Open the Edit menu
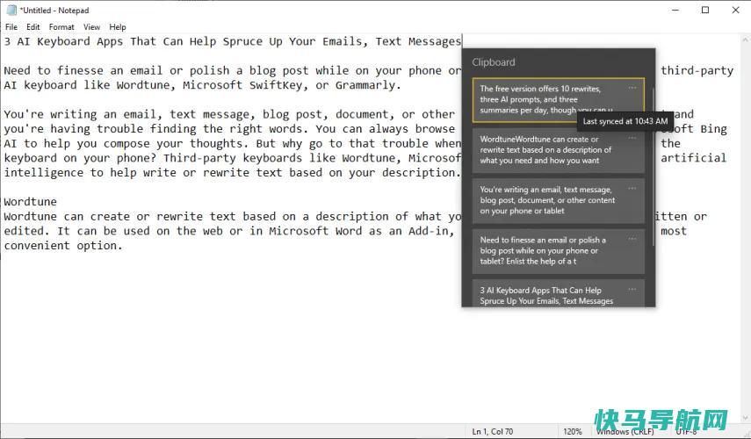Screen dimensions: 751x439 point(33,27)
